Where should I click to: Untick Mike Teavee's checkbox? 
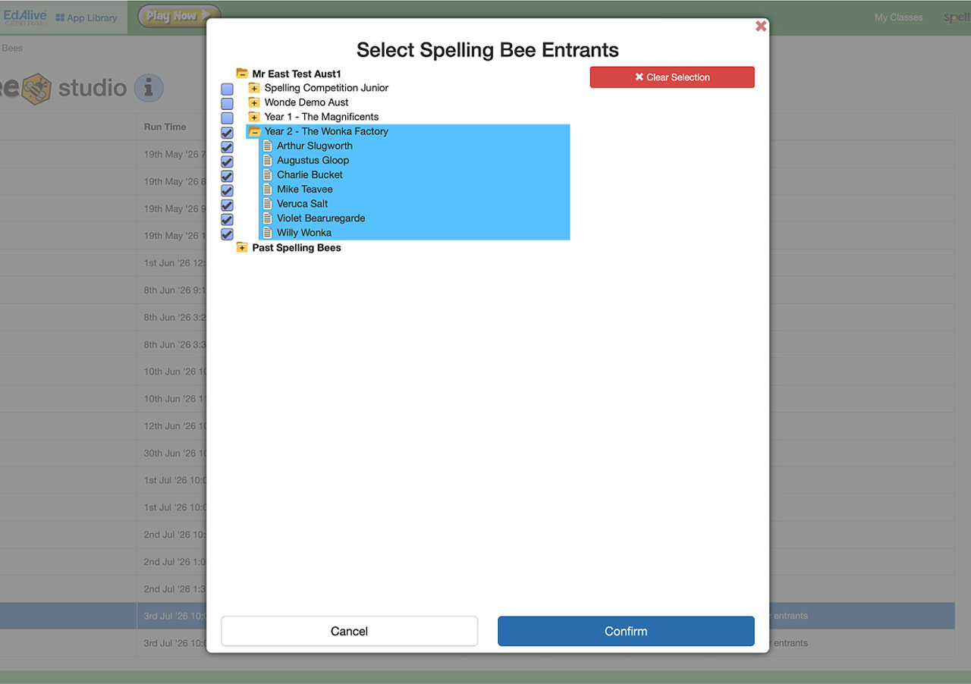(227, 190)
